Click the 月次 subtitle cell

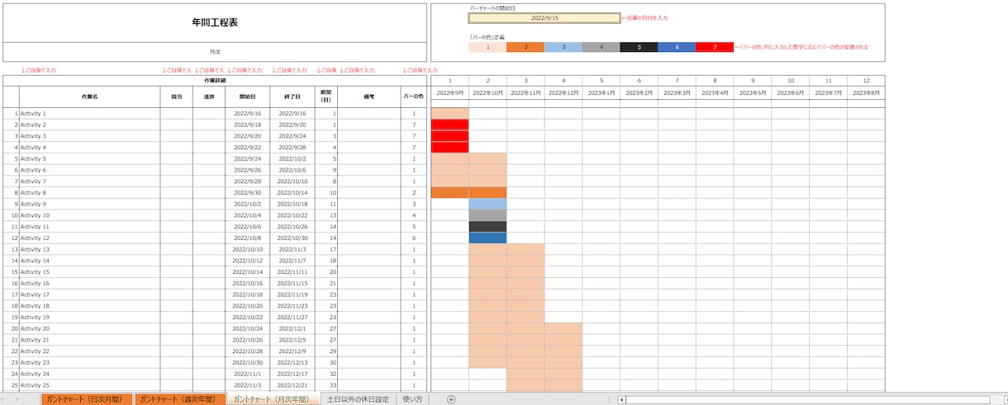pos(215,52)
